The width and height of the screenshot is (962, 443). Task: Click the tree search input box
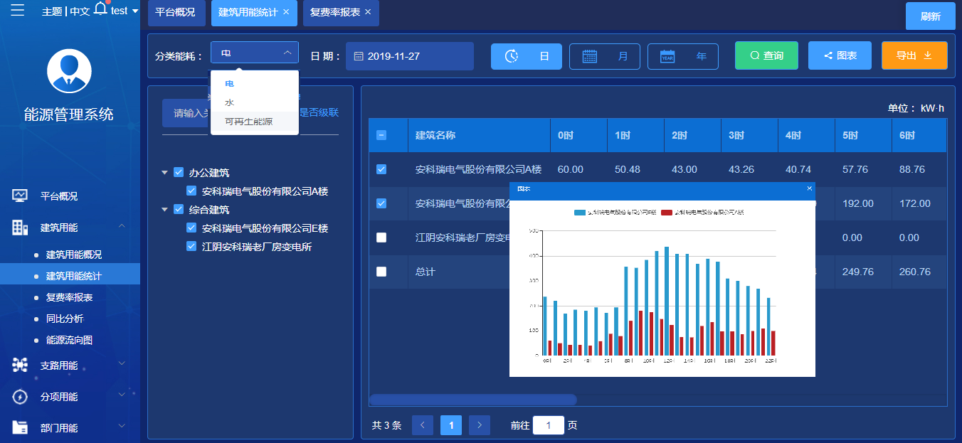point(186,113)
